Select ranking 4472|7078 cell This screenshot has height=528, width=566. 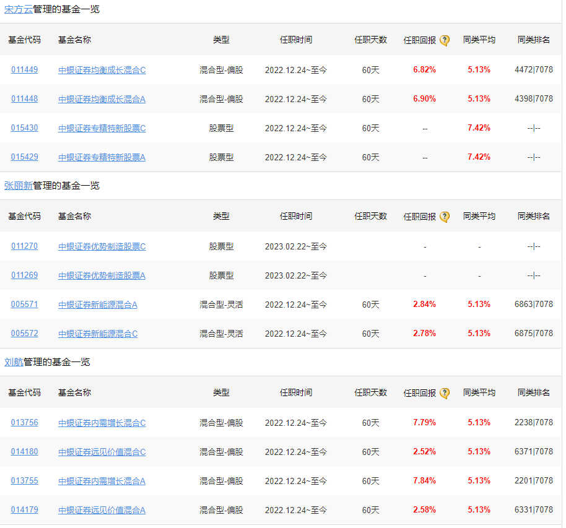point(534,70)
